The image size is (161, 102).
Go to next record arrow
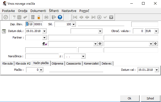tap(87, 17)
